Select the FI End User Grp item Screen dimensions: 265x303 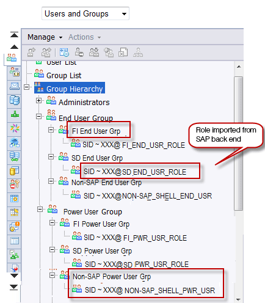pos(96,131)
